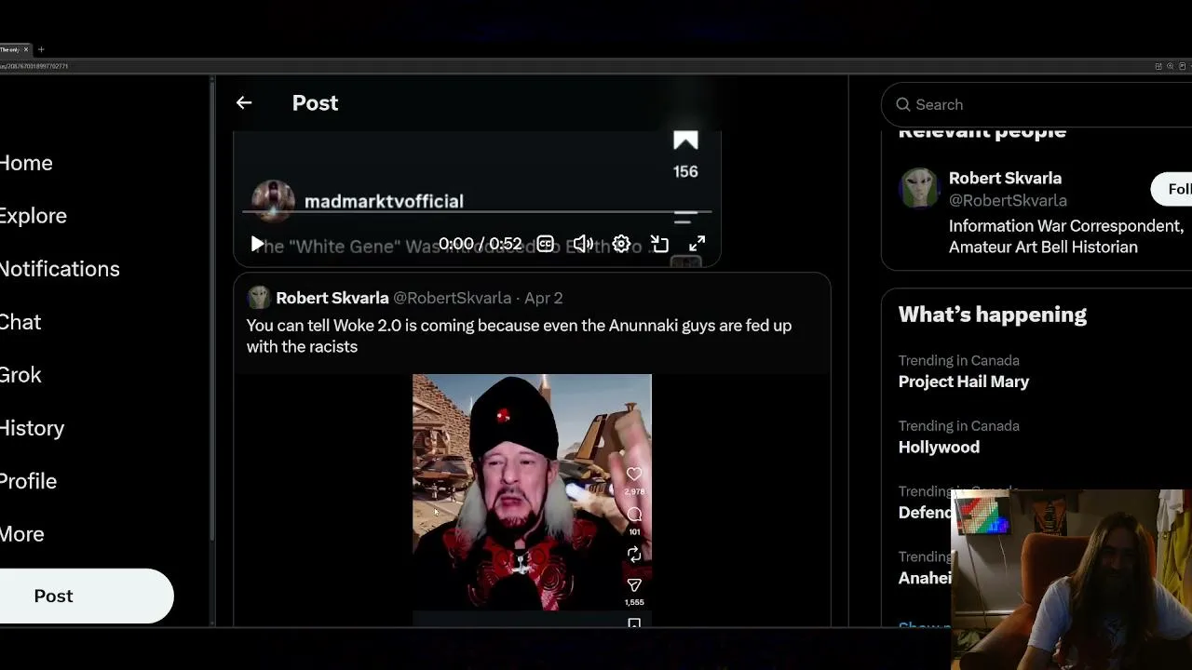Open the More menu in the sidebar
This screenshot has width=1192, height=670.
(22, 534)
